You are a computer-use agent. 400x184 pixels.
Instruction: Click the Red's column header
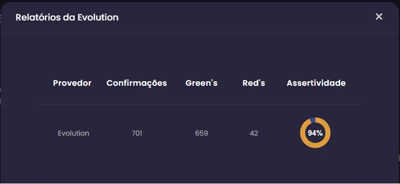(x=254, y=83)
